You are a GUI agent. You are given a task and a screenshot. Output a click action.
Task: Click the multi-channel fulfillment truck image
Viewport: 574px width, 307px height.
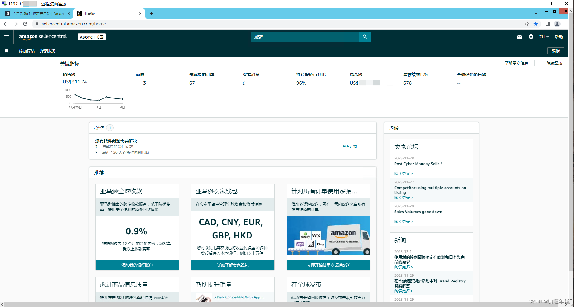tap(329, 236)
